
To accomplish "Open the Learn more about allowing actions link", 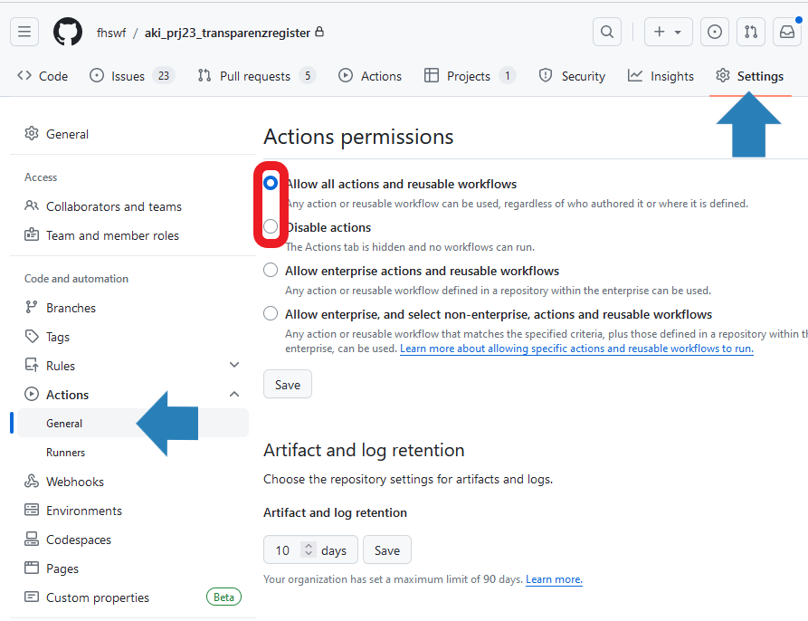I will click(576, 349).
